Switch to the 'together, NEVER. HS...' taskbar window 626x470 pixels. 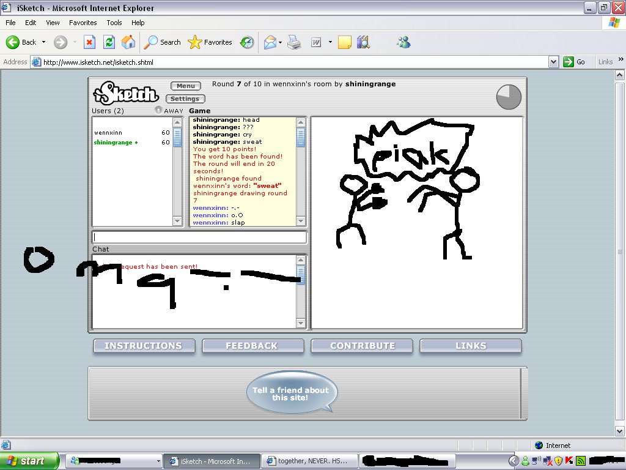click(x=309, y=461)
